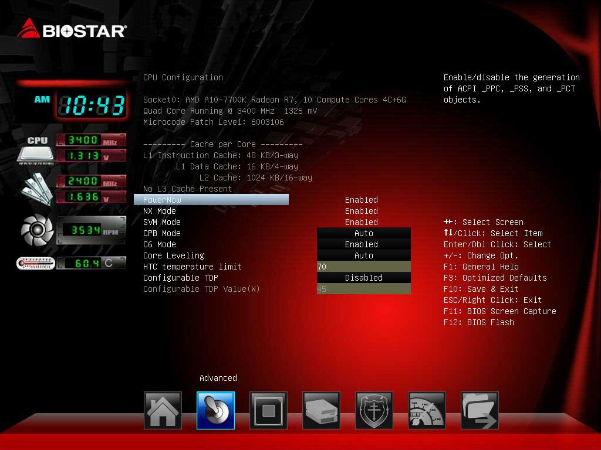Select the Advanced toggle-switch icon

click(215, 411)
